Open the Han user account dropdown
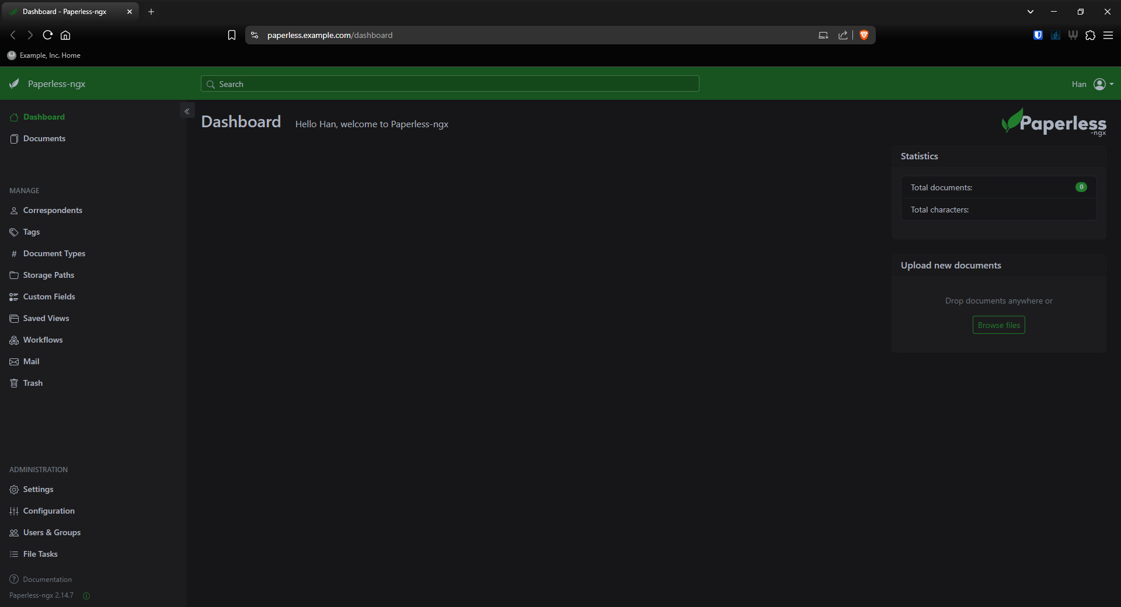The image size is (1121, 607). click(x=1092, y=84)
